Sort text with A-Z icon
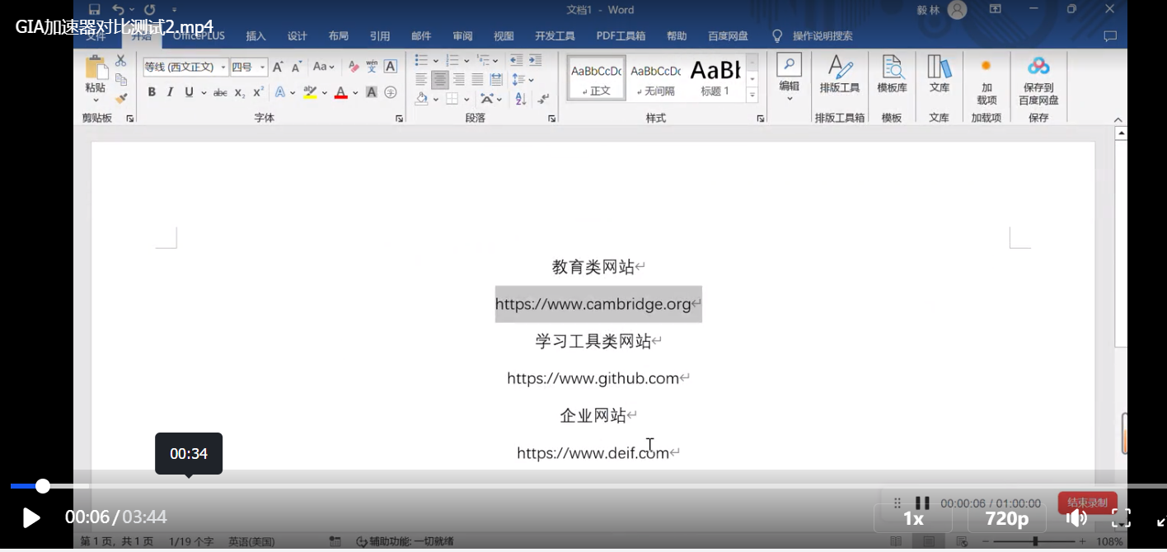 [x=521, y=99]
